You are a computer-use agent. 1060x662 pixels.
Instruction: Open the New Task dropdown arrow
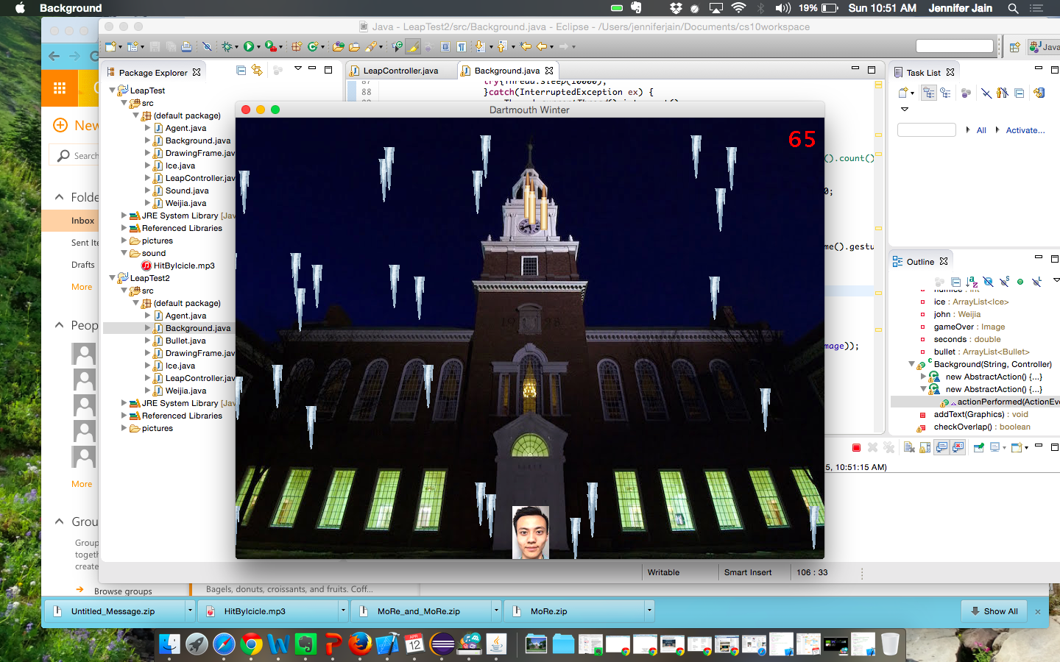click(x=912, y=93)
